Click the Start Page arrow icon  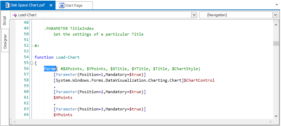pyautogui.click(x=62, y=5)
